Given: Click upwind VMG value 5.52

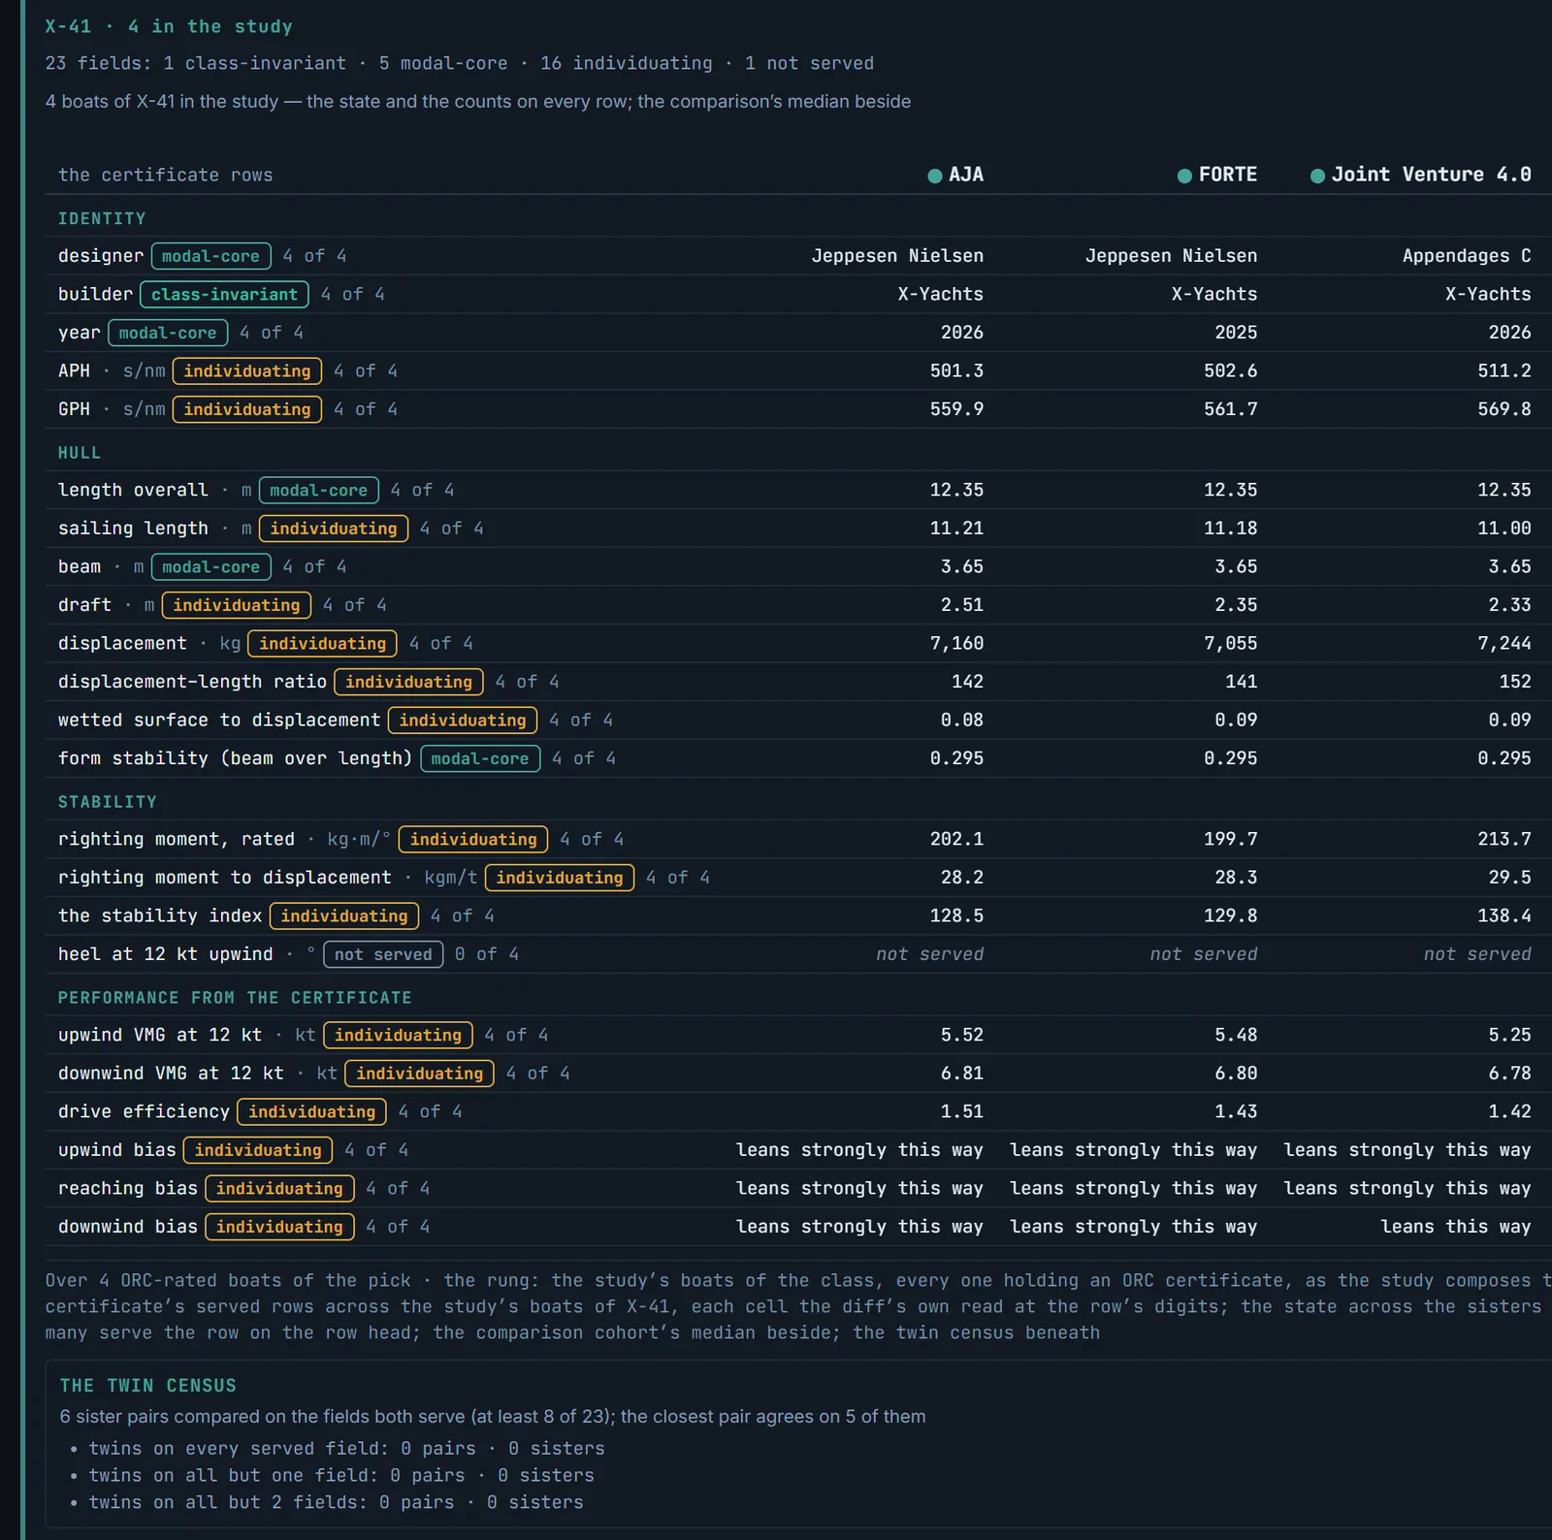Looking at the screenshot, I should (962, 1035).
